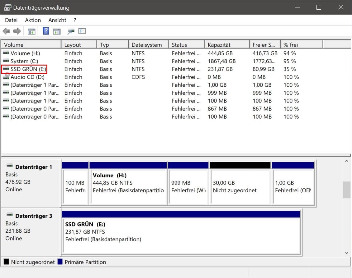Sort by the Kapazität column header
The image size is (352, 278).
(227, 45)
